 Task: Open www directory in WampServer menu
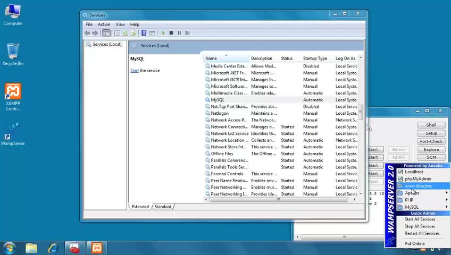tap(423, 186)
